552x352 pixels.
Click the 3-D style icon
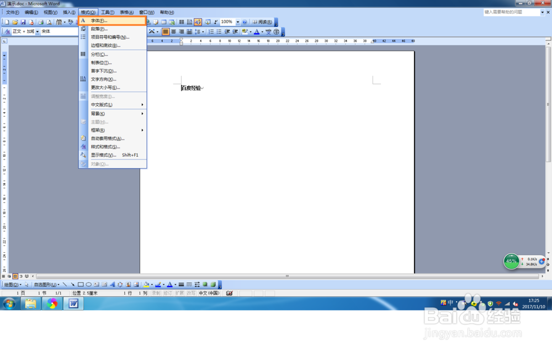point(213,285)
